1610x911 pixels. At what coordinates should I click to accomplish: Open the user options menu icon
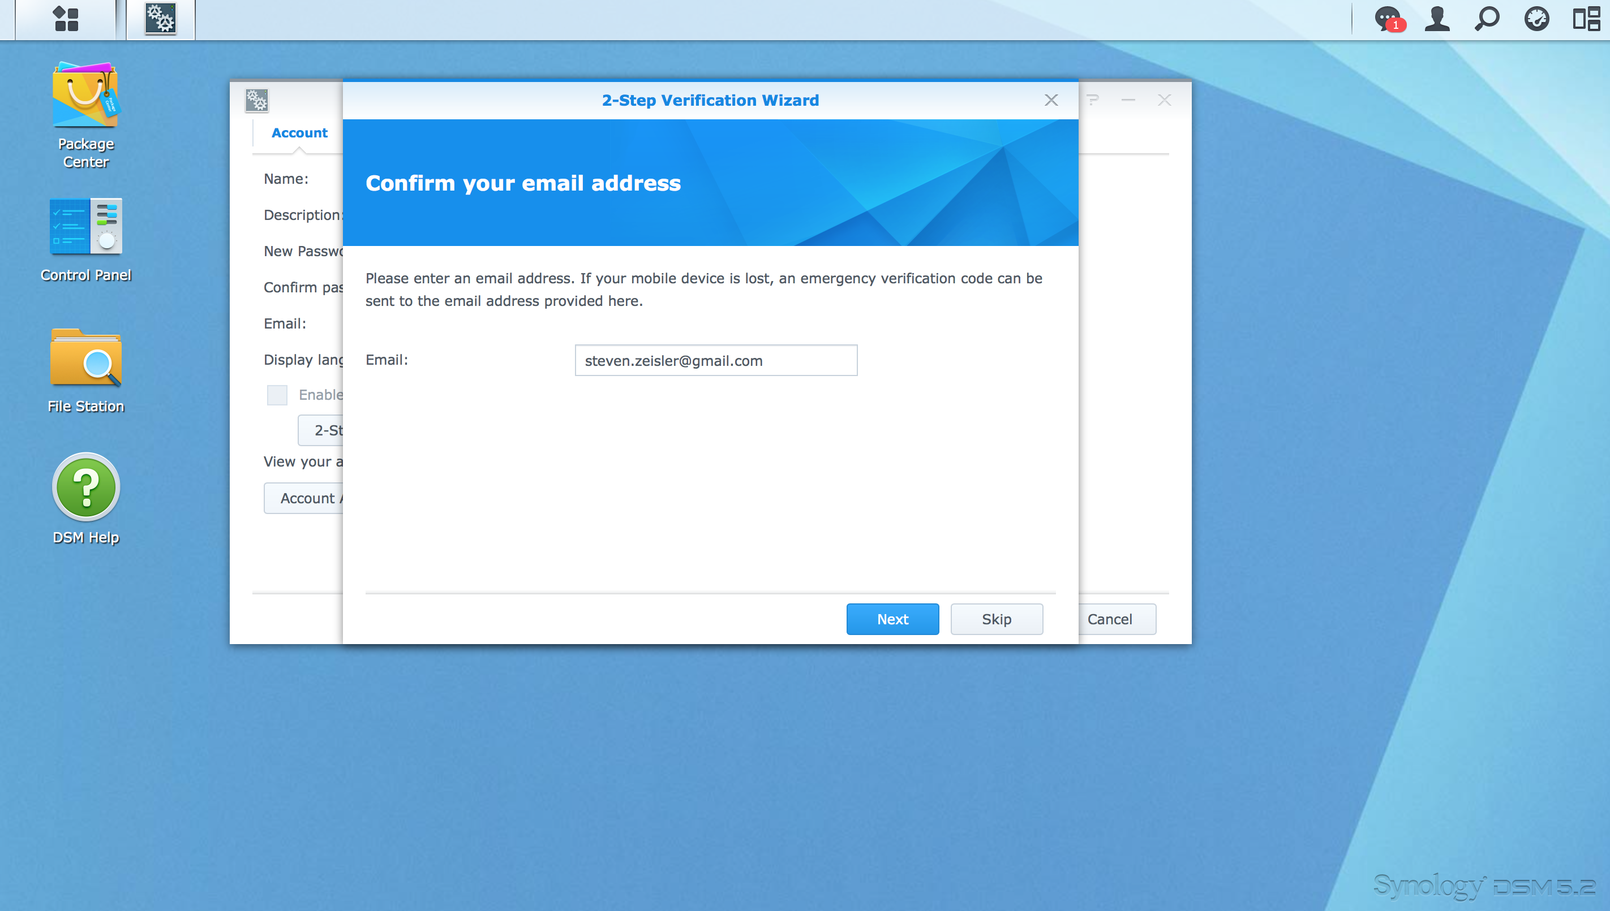(x=1437, y=19)
